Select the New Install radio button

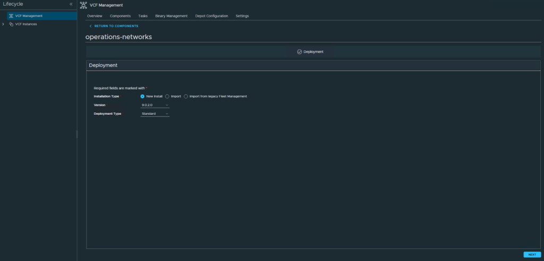[142, 96]
